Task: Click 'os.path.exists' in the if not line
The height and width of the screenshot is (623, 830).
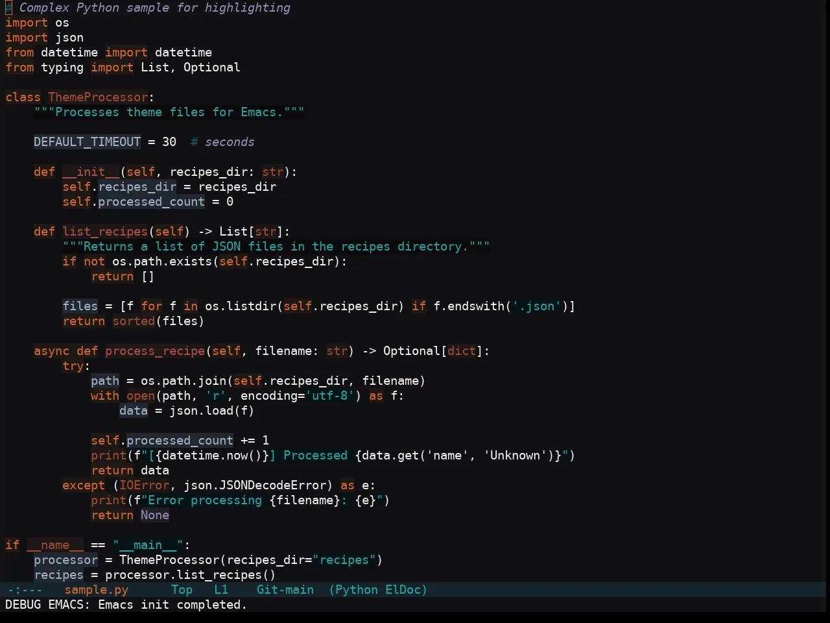Action: coord(162,262)
